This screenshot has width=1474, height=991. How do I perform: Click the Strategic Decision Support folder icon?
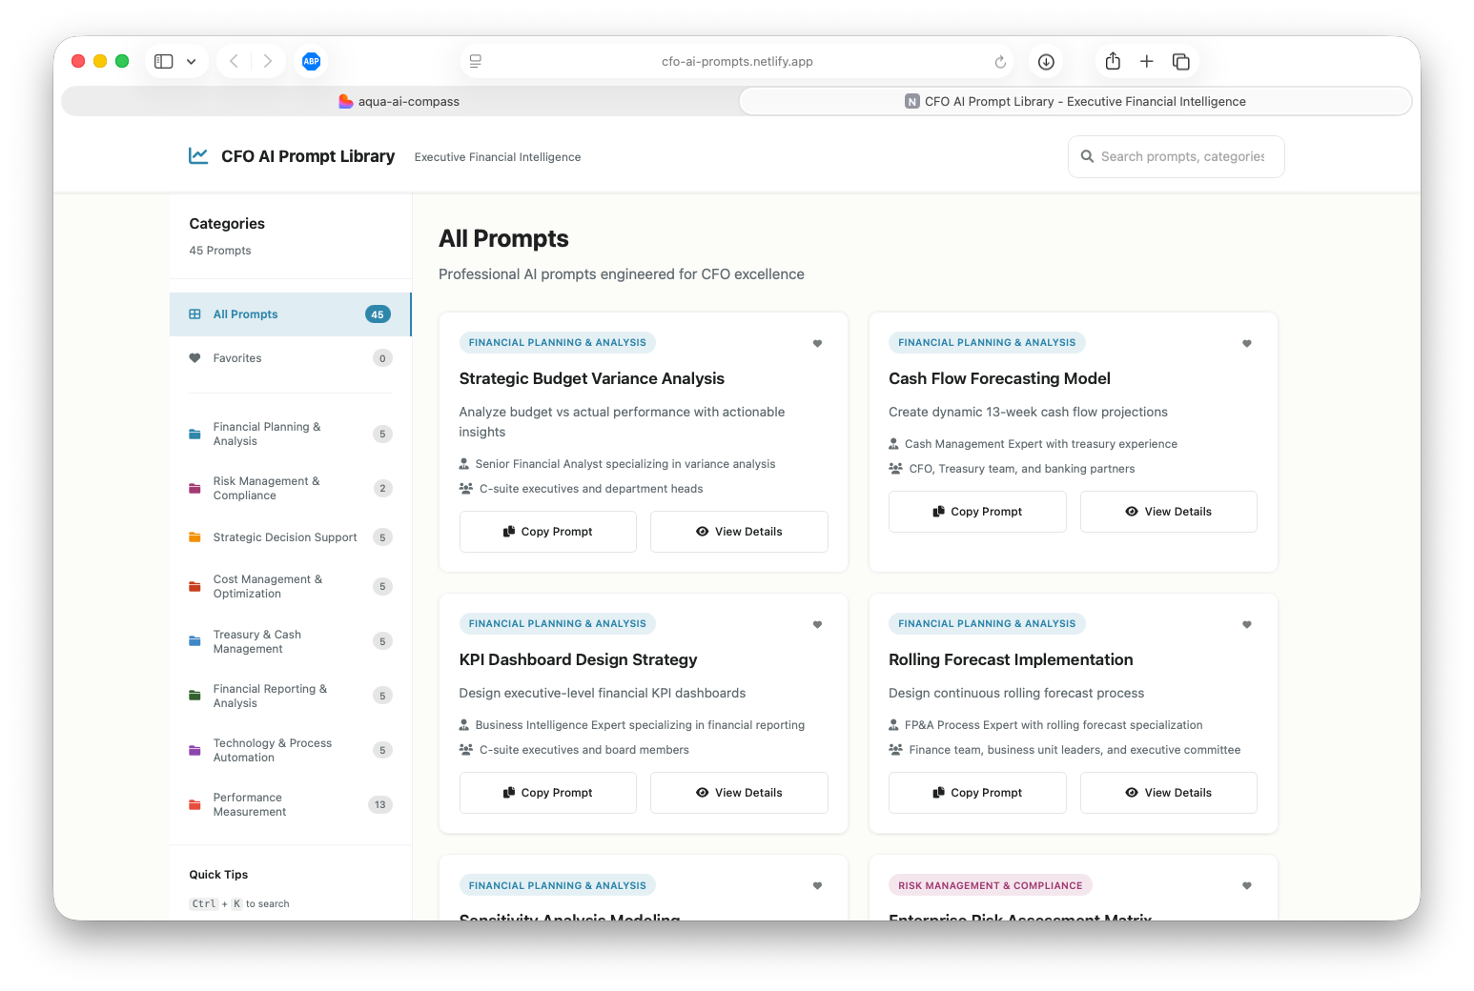[194, 537]
